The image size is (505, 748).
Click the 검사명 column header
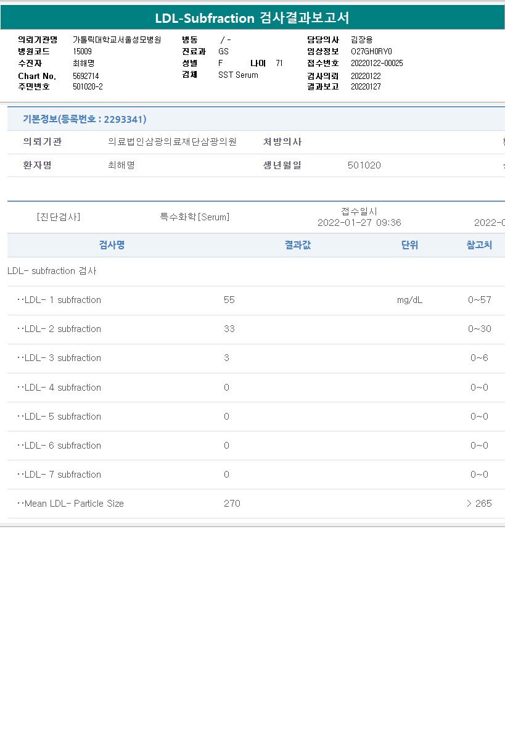pos(112,245)
